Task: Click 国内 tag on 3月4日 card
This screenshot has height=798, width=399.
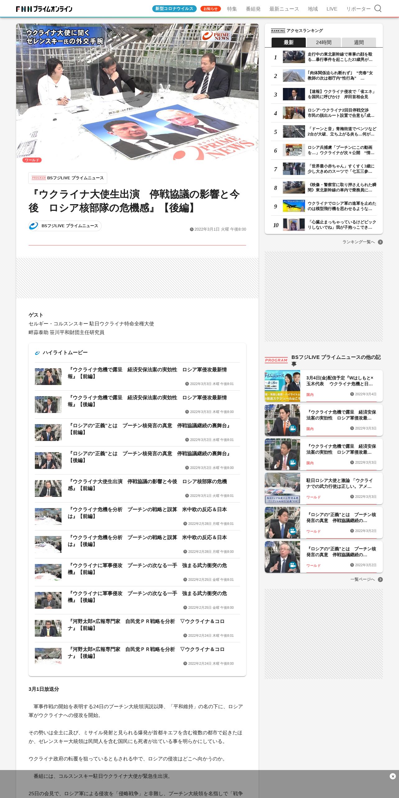Action: (x=310, y=395)
